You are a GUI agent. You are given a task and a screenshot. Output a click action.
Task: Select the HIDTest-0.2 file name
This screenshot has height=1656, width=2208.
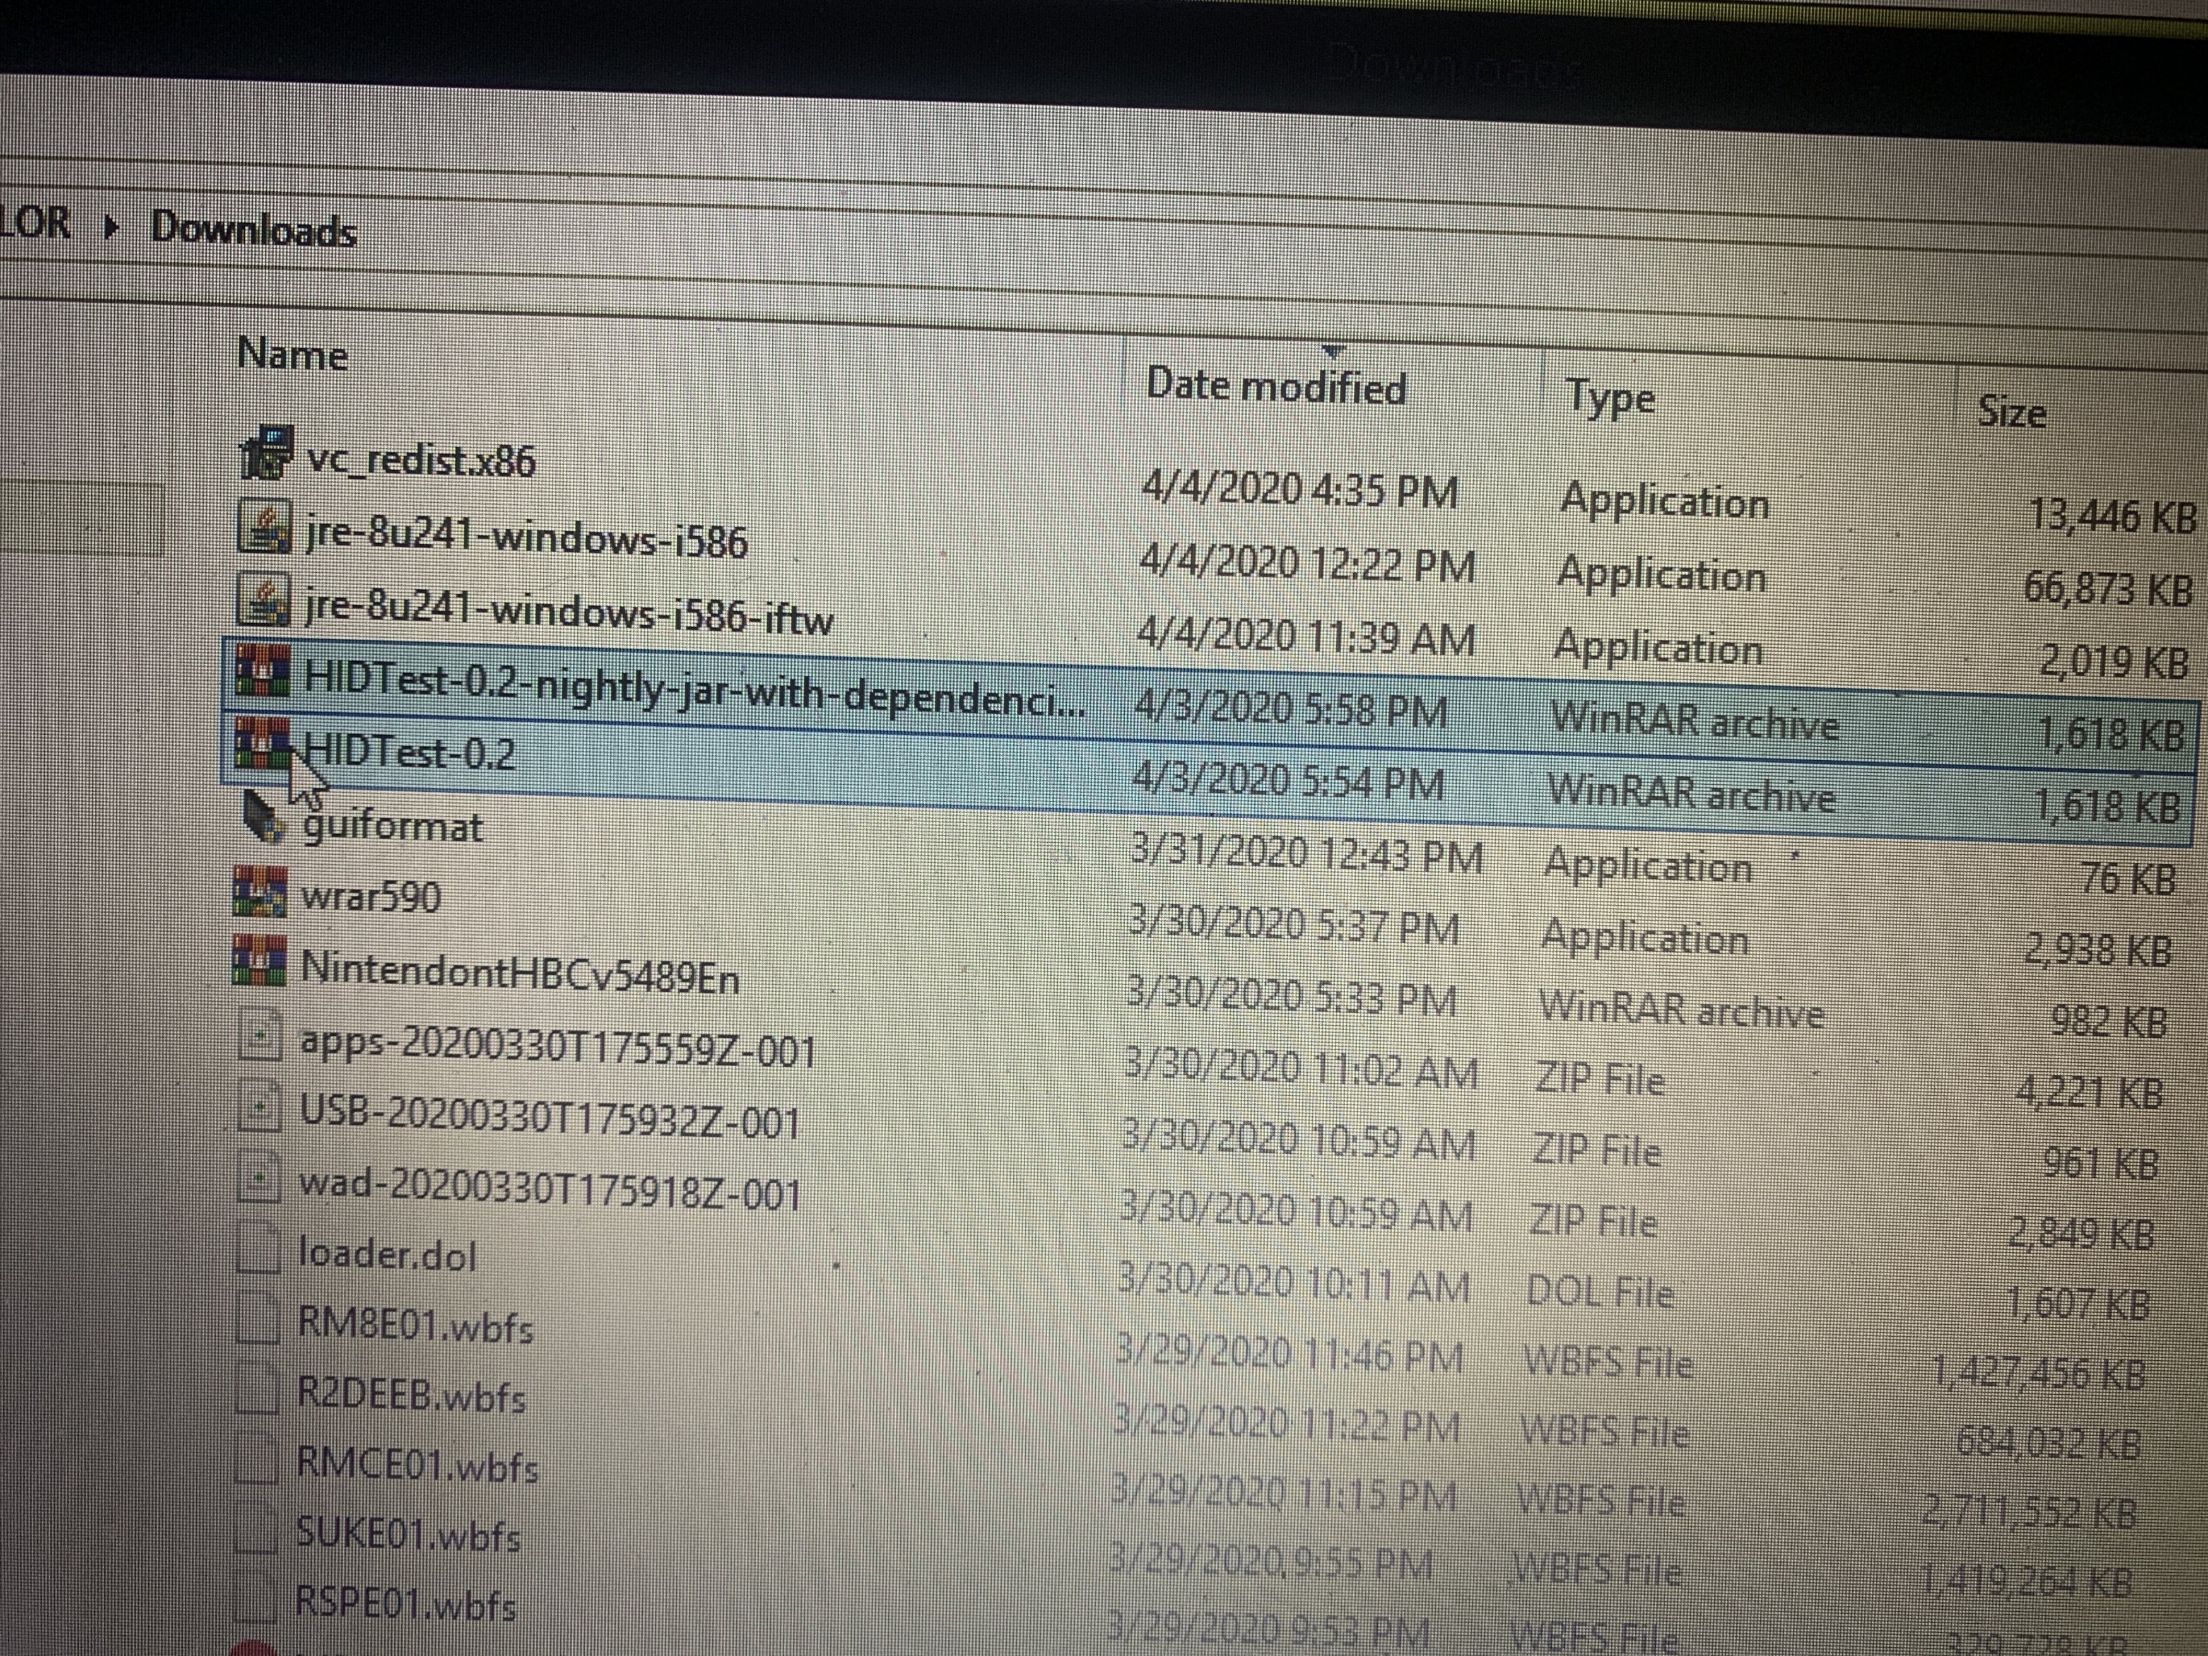coord(408,751)
